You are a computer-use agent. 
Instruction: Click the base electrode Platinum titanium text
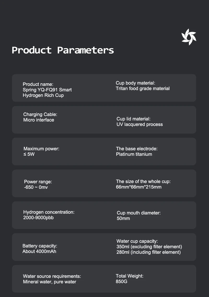pos(137,151)
